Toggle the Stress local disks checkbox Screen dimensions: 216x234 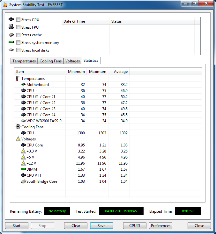[19, 50]
